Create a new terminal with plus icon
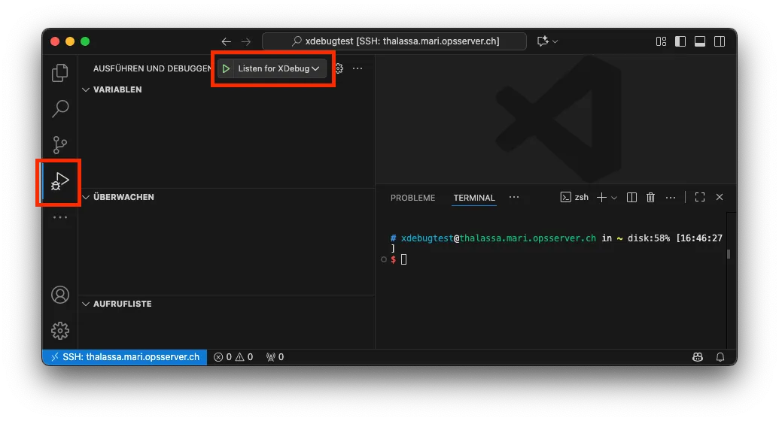 (601, 198)
